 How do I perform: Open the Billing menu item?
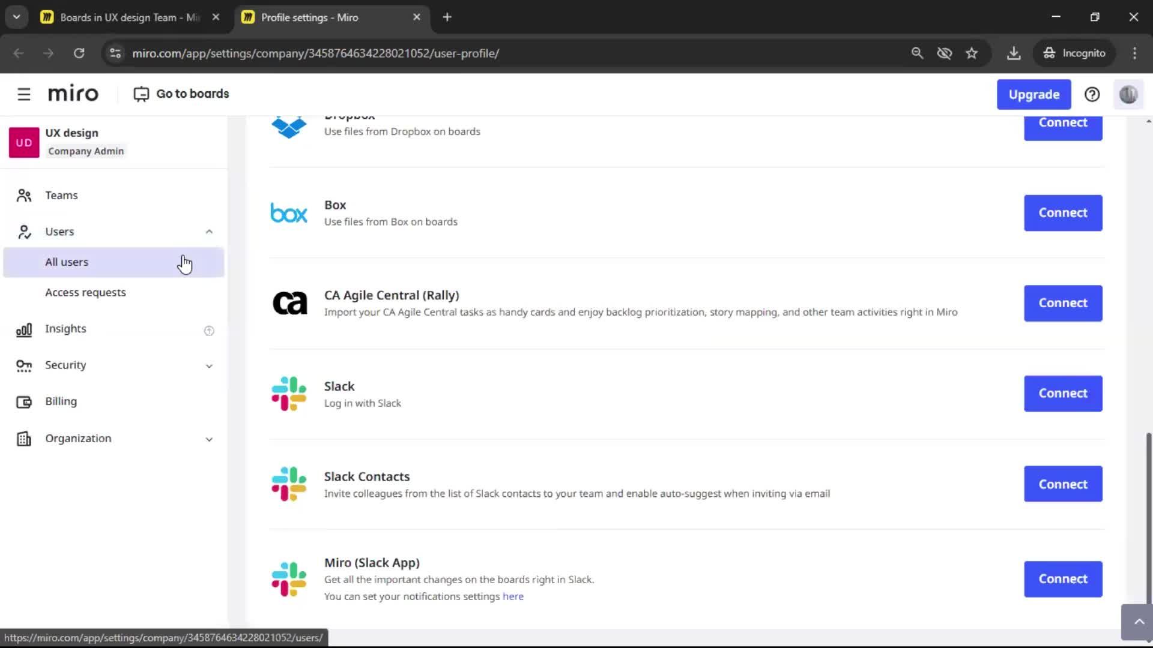113,402
